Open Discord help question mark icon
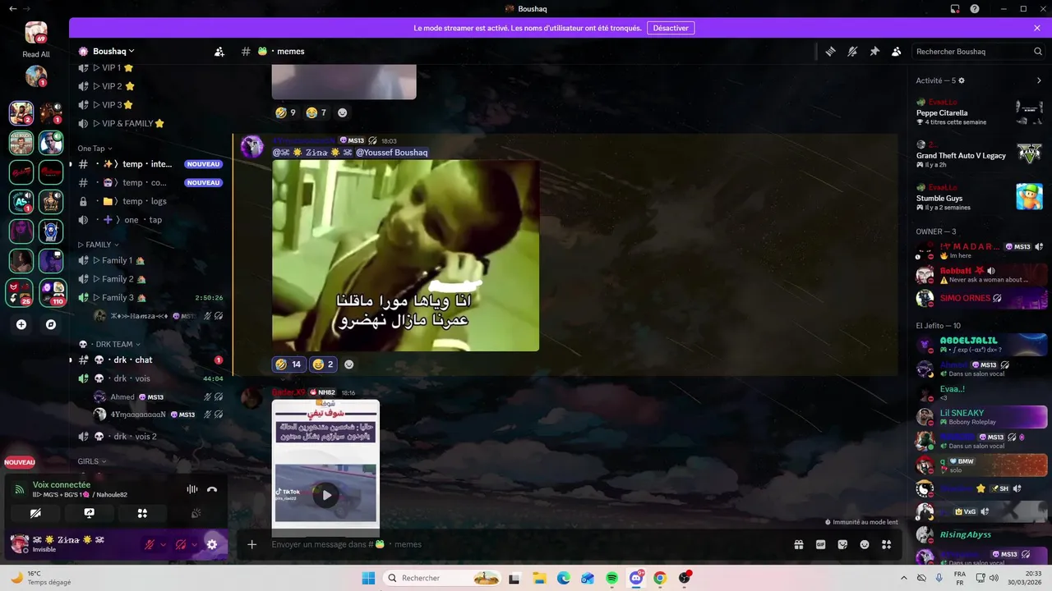 point(975,9)
